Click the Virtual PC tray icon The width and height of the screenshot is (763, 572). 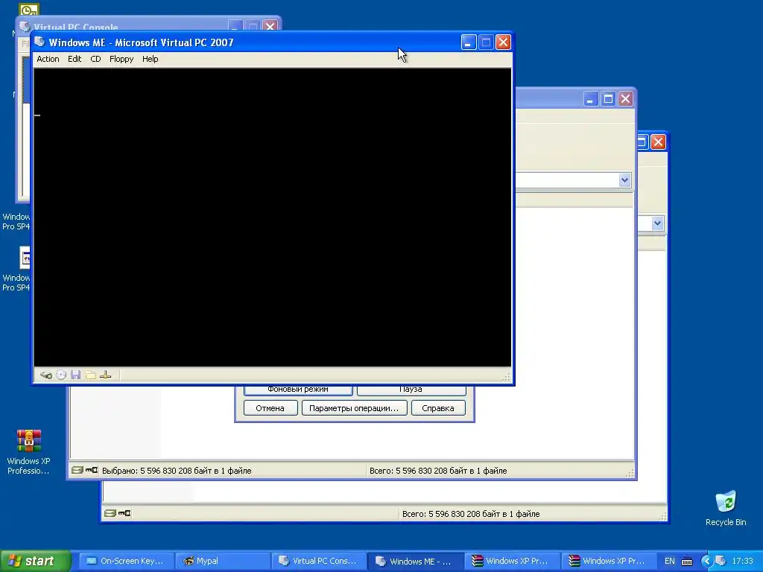click(721, 562)
